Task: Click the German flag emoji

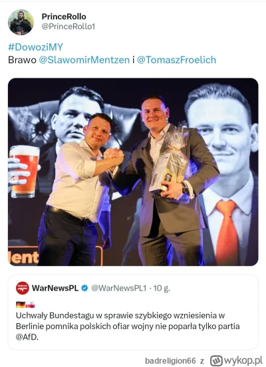Action: point(21,305)
